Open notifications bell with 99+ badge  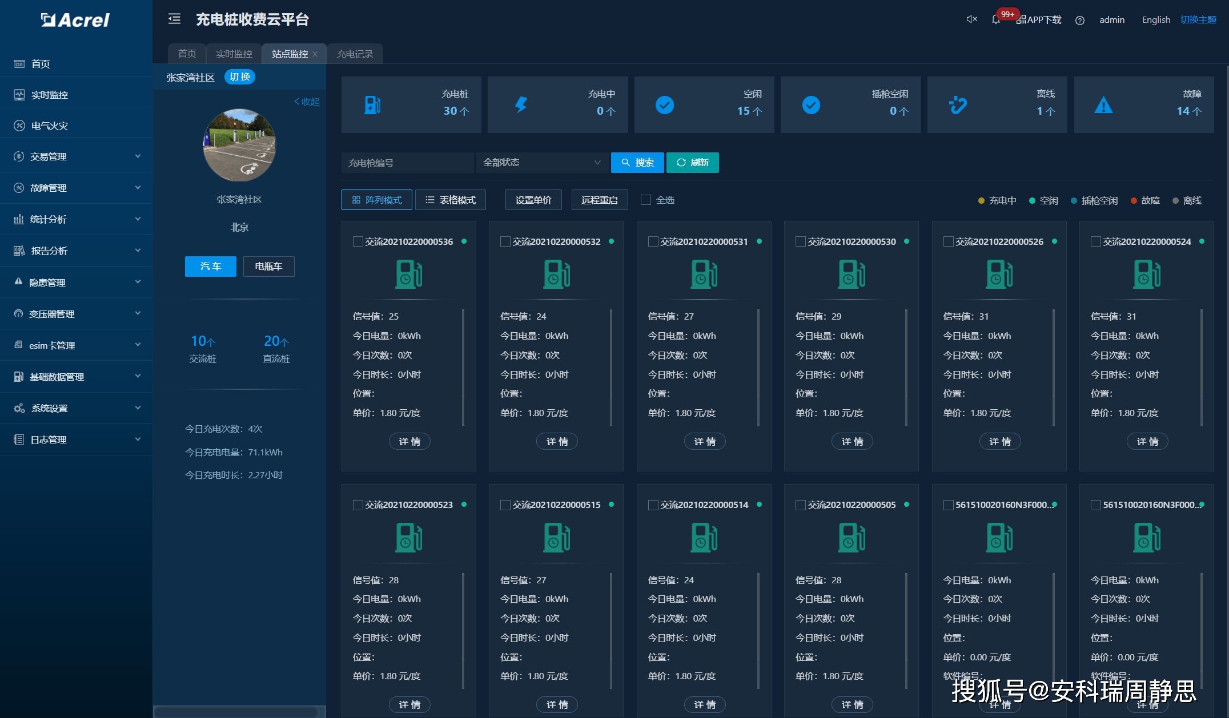(996, 19)
